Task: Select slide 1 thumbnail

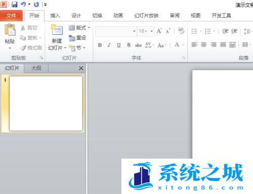Action: tap(46, 104)
